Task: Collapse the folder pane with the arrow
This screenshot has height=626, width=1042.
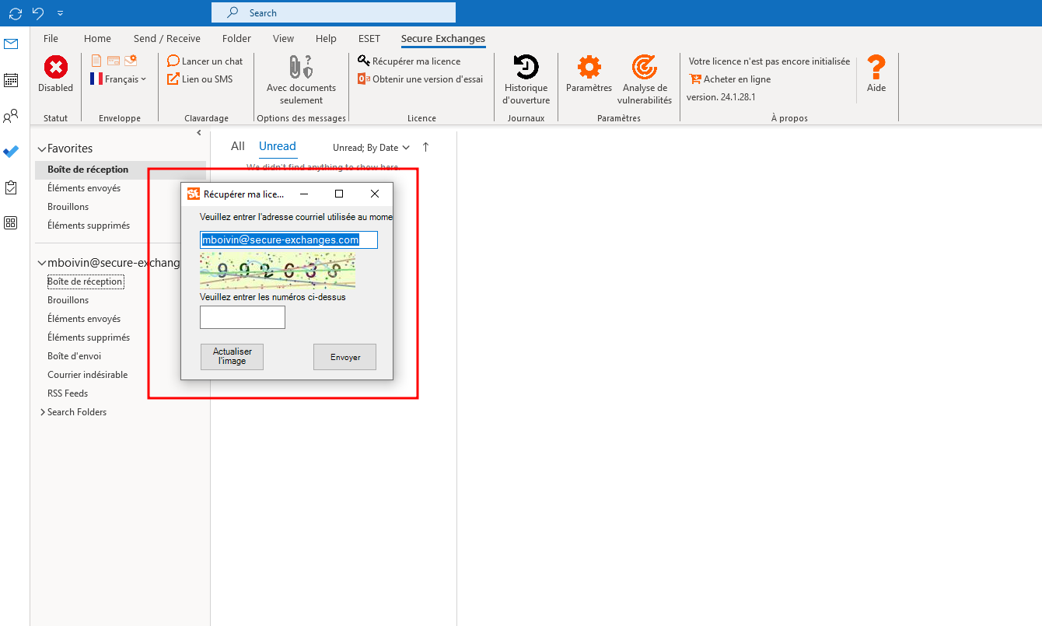Action: 200,134
